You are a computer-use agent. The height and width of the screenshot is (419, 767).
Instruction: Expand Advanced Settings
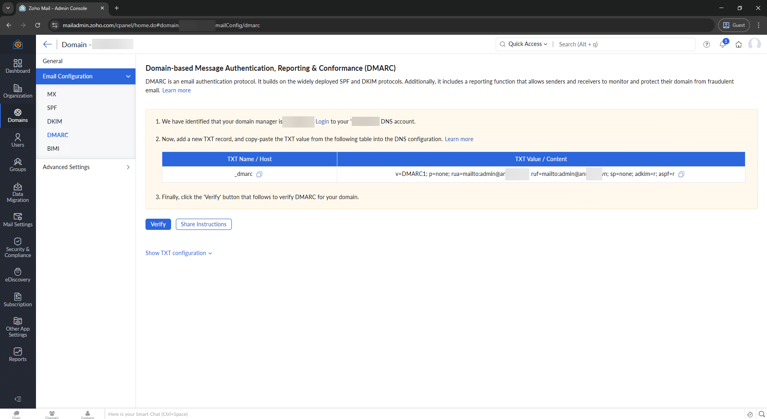tap(86, 167)
